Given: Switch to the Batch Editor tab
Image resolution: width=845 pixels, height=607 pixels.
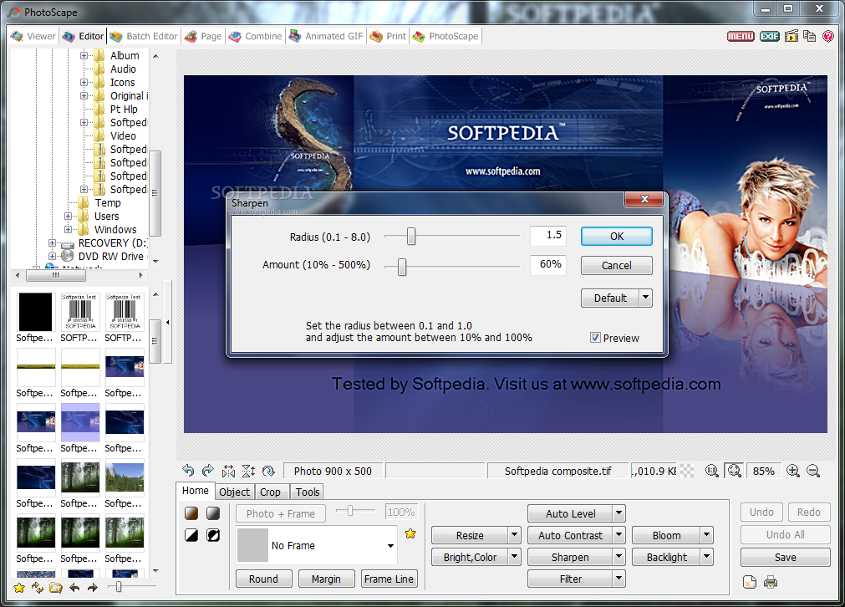Looking at the screenshot, I should click(144, 36).
